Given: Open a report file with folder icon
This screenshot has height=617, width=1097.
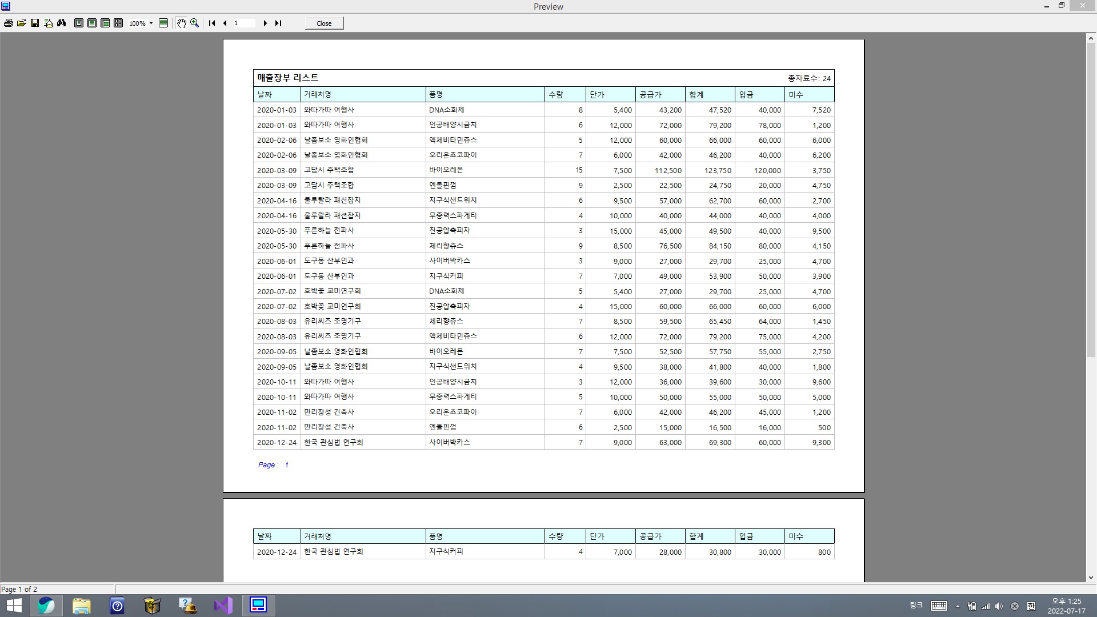Looking at the screenshot, I should coord(22,23).
